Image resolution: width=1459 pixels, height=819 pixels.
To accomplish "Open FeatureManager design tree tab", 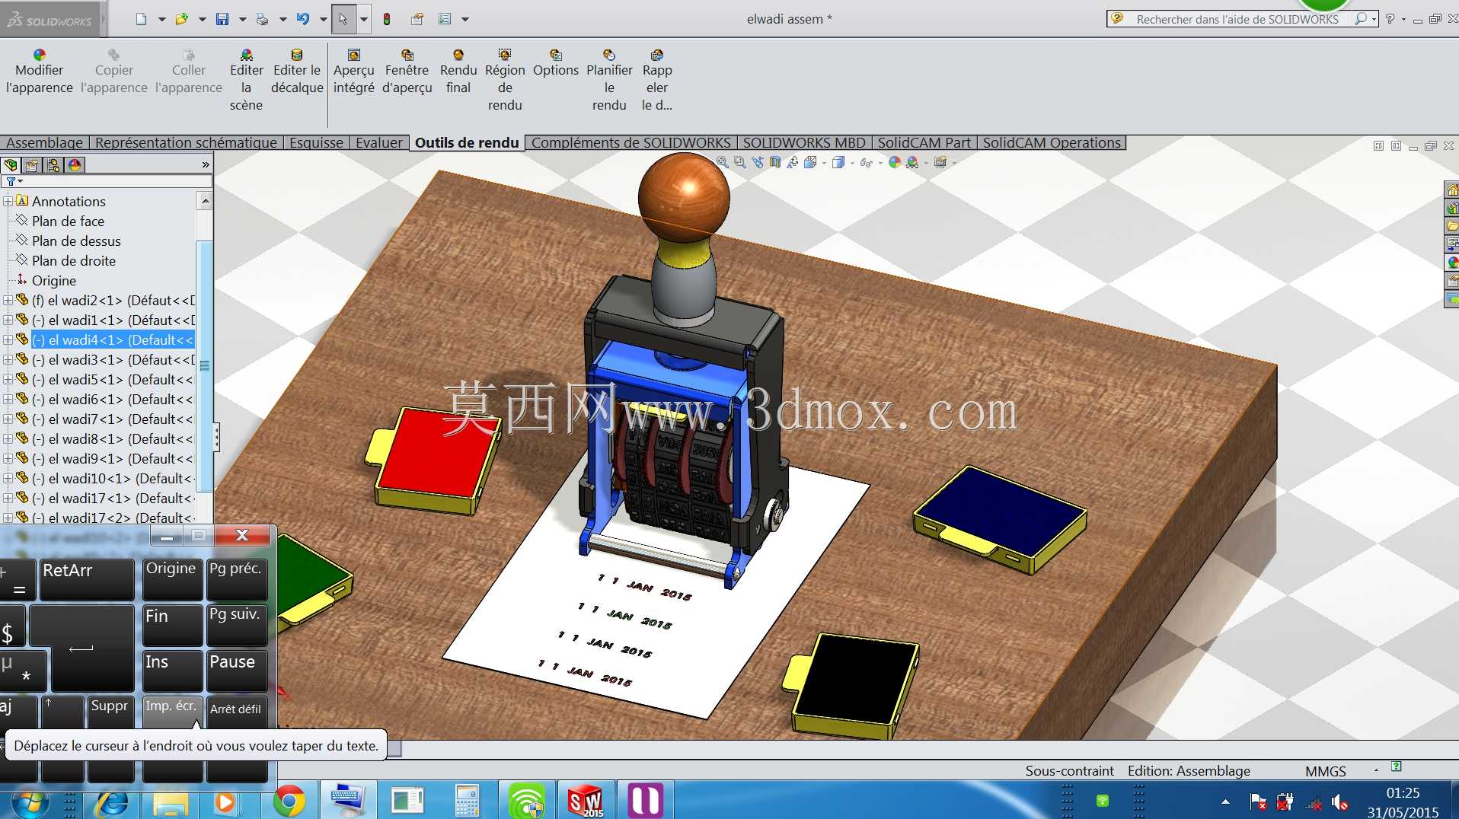I will (11, 165).
